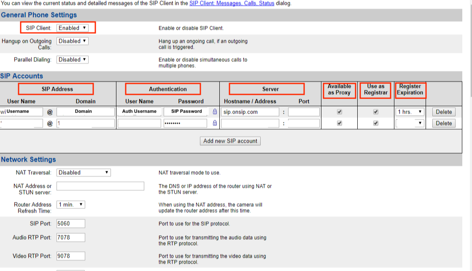The height and width of the screenshot is (271, 472).
Task: Toggle Available as Proxy for sip.onsip.com account
Action: (340, 112)
